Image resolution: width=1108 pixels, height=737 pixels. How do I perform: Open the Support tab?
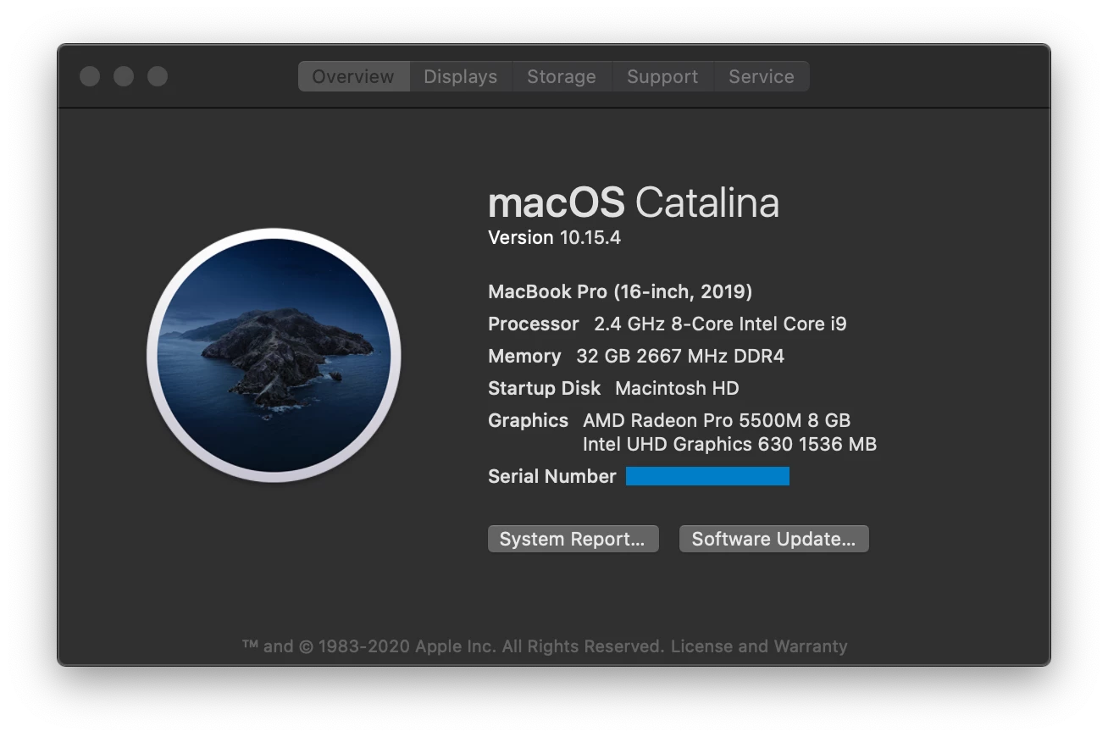tap(662, 76)
